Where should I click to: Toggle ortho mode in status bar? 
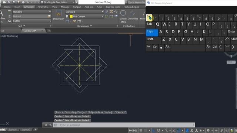pyautogui.click(x=154, y=130)
